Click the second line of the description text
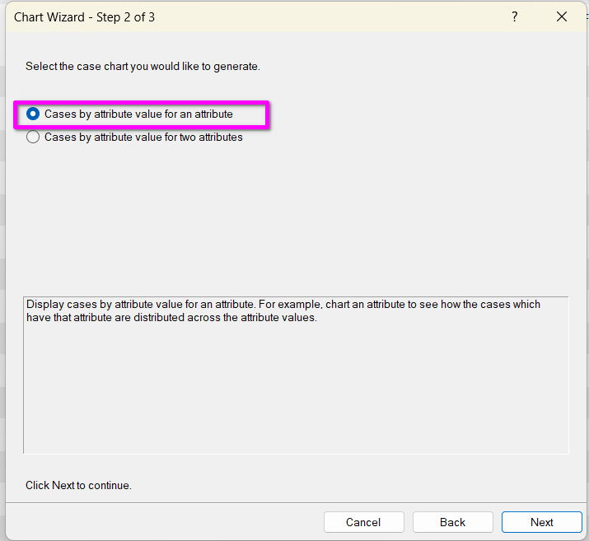This screenshot has height=541, width=589. click(x=171, y=317)
